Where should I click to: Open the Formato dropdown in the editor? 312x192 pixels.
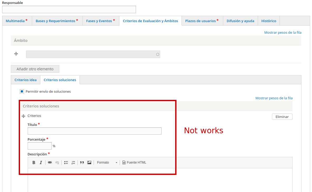(x=106, y=162)
